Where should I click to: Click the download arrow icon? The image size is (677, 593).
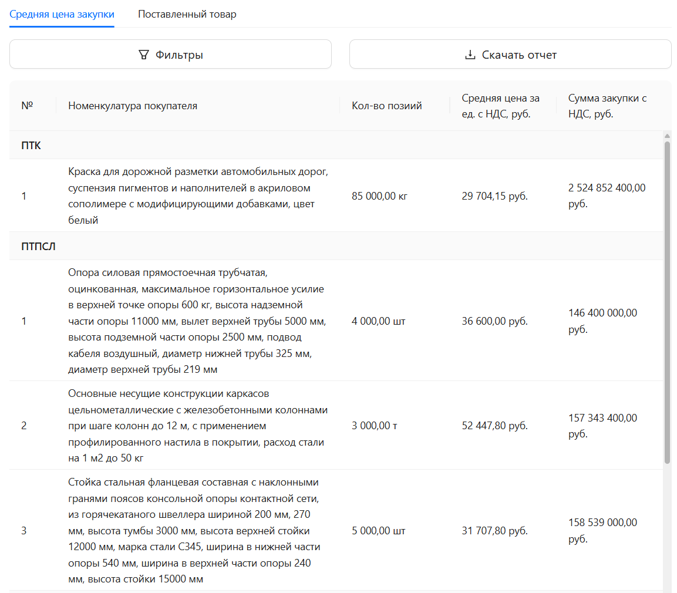[x=470, y=55]
